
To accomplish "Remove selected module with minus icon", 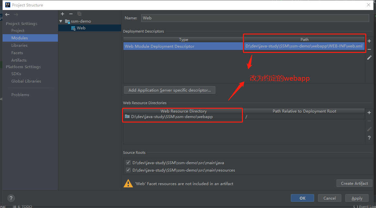I will [x=71, y=14].
